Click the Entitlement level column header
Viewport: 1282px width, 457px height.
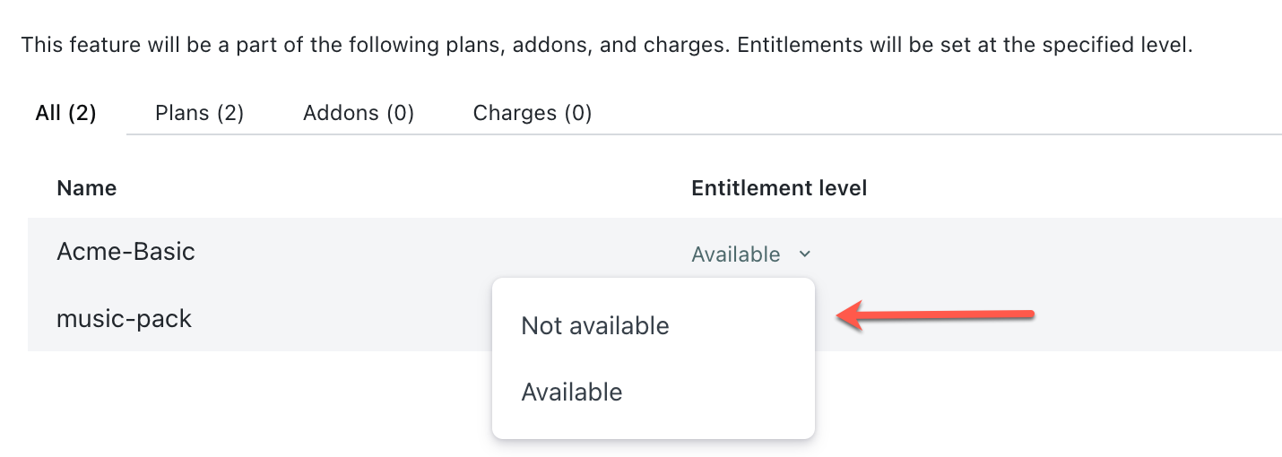[x=779, y=188]
